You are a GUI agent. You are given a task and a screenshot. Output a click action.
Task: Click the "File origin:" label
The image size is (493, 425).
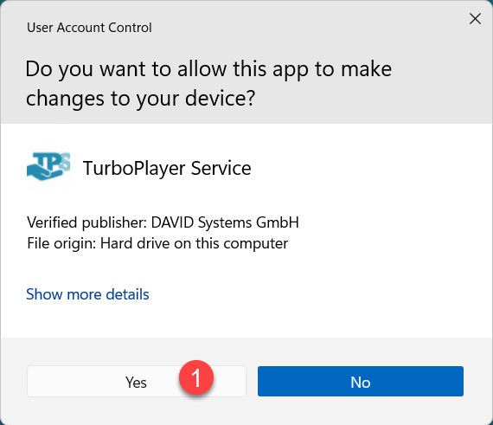[61, 243]
